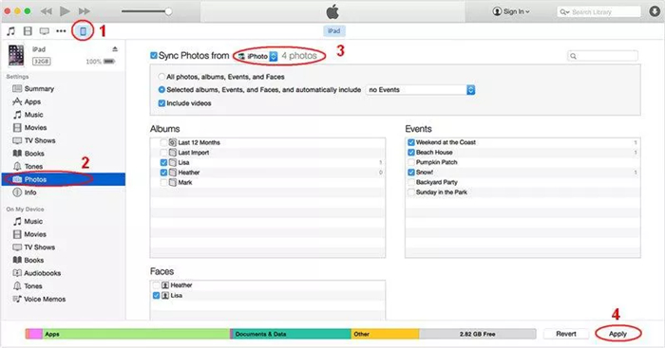Open the no Events dropdown
Image resolution: width=665 pixels, height=348 pixels.
pyautogui.click(x=420, y=90)
